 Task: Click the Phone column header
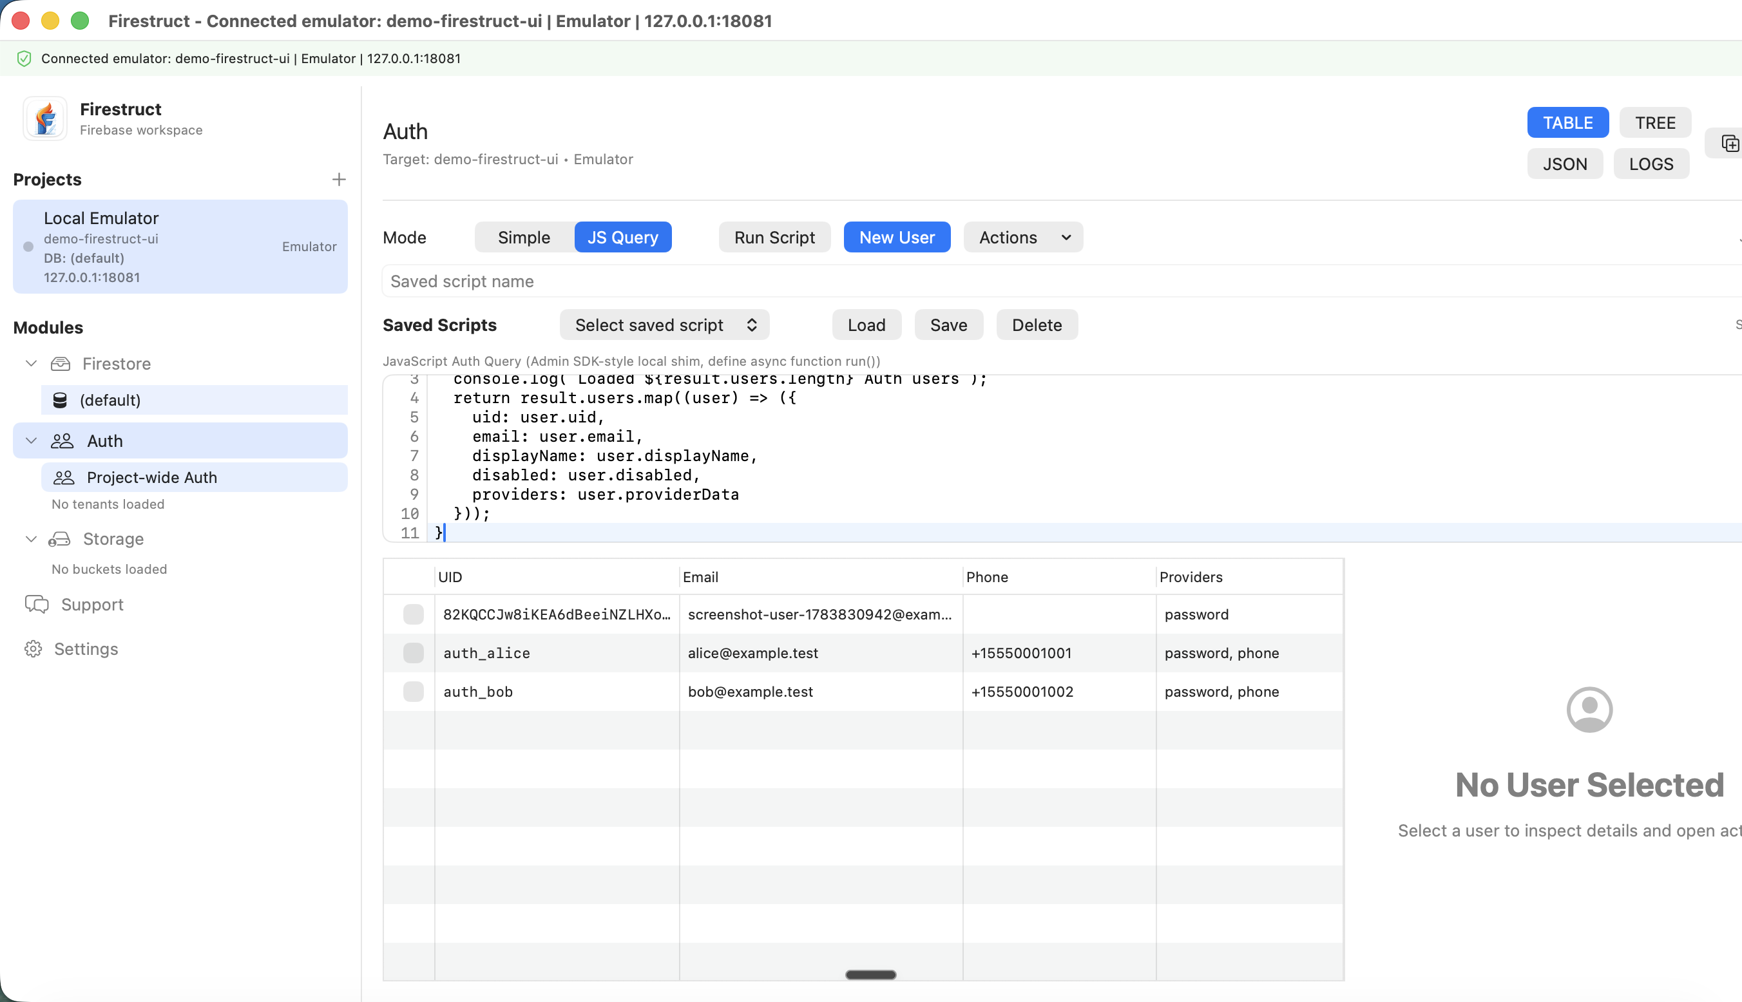tap(1058, 577)
